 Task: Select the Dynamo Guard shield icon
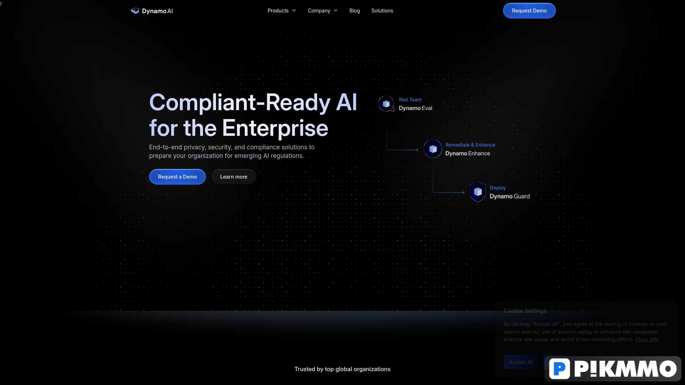pyautogui.click(x=478, y=192)
